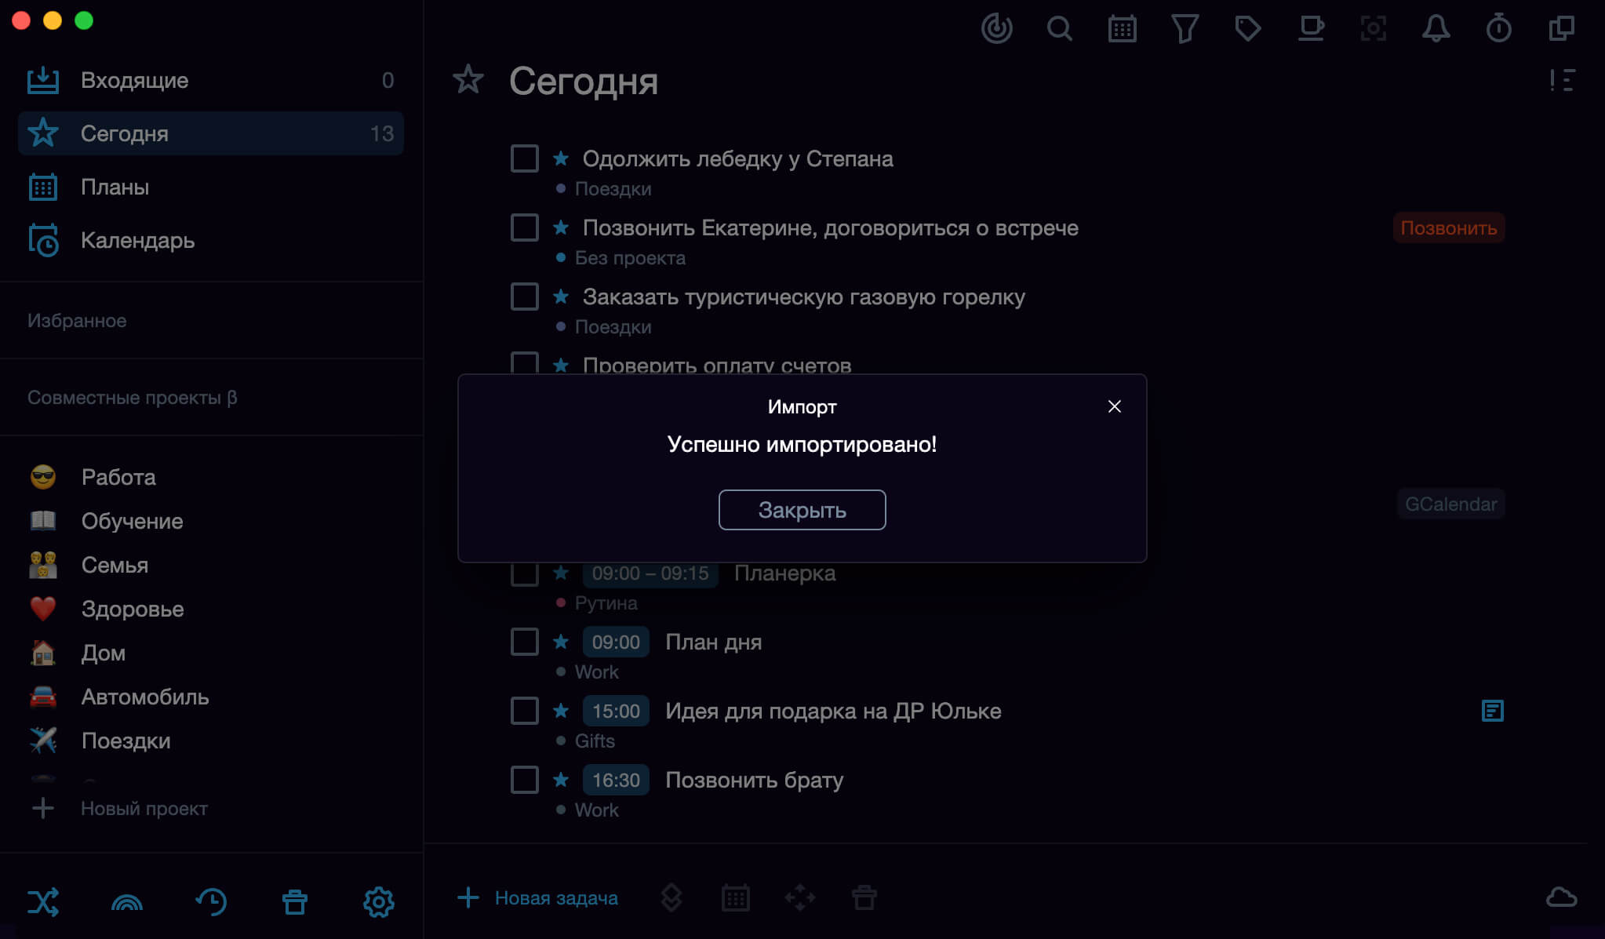Image resolution: width=1605 pixels, height=939 pixels.
Task: Open the "Календарь" sidebar item
Action: coord(210,240)
